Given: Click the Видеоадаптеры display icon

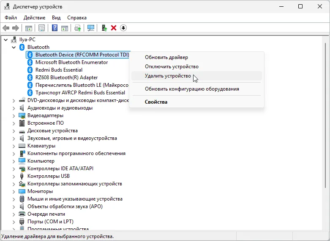Looking at the screenshot, I should [x=22, y=115].
